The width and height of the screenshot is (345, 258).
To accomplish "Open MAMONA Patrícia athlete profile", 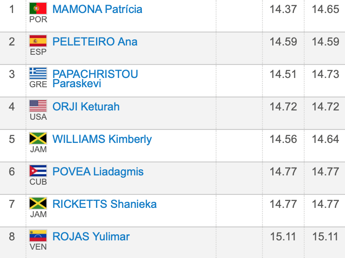I will [97, 9].
